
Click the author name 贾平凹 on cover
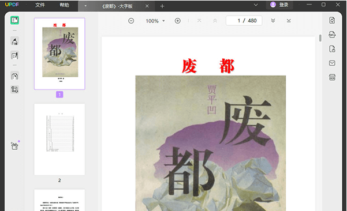coord(211,100)
